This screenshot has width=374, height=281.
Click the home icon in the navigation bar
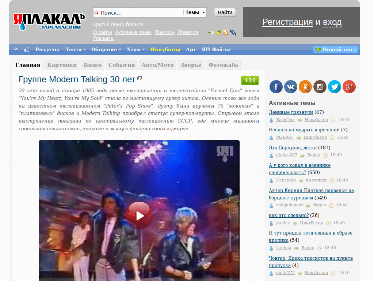15,49
